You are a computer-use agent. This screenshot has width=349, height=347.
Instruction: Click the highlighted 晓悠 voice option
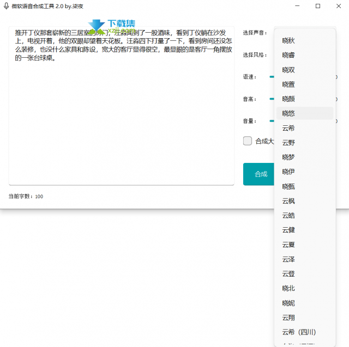pos(305,113)
